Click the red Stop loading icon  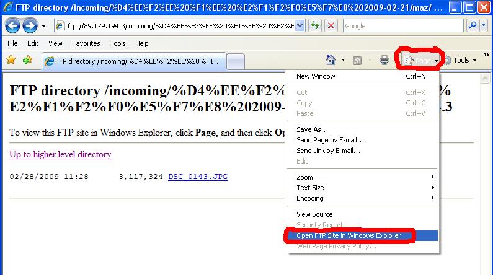coord(331,26)
